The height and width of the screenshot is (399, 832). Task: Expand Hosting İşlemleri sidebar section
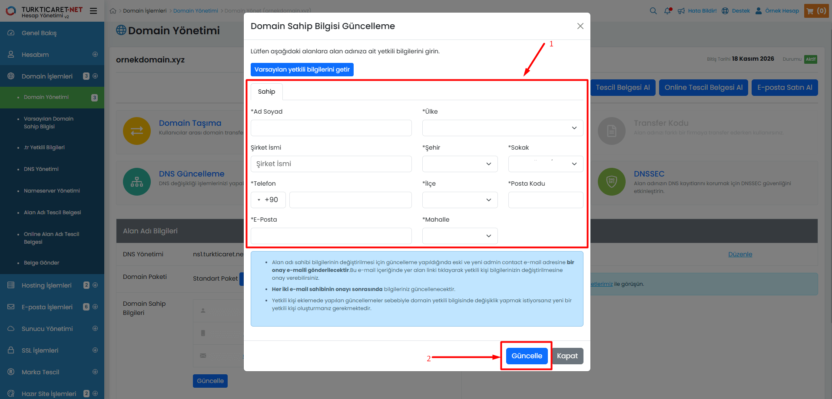coord(46,285)
